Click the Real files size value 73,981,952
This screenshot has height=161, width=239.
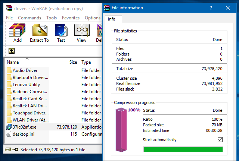click(212, 83)
